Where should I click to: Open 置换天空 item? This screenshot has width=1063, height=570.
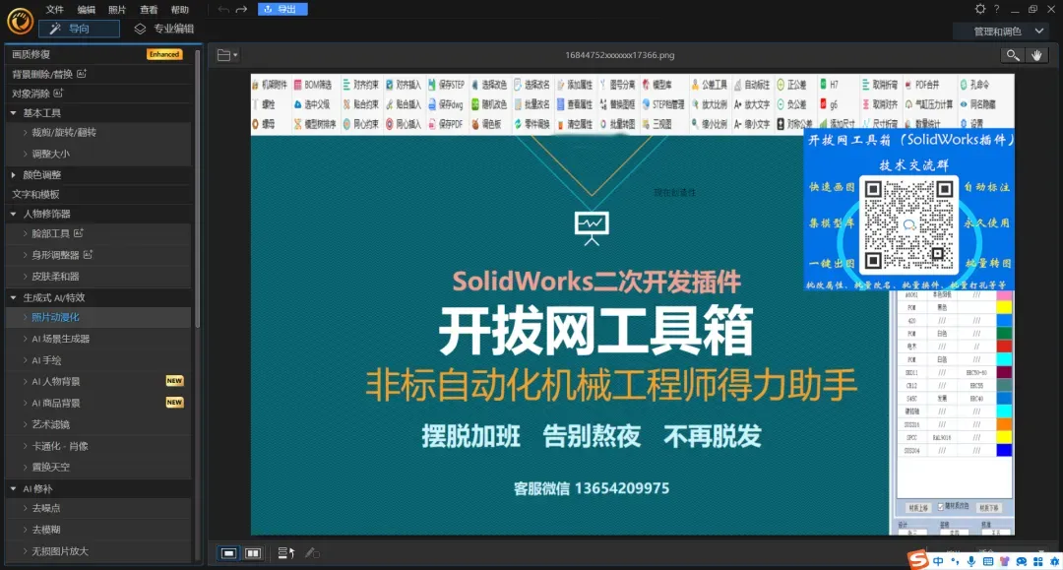[x=98, y=467]
